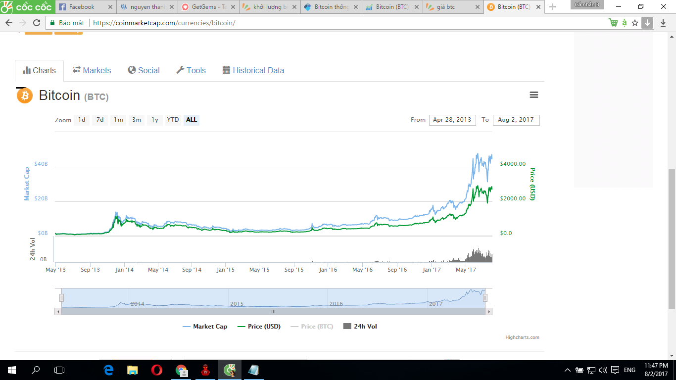Set chart zoom to YTD

[173, 120]
